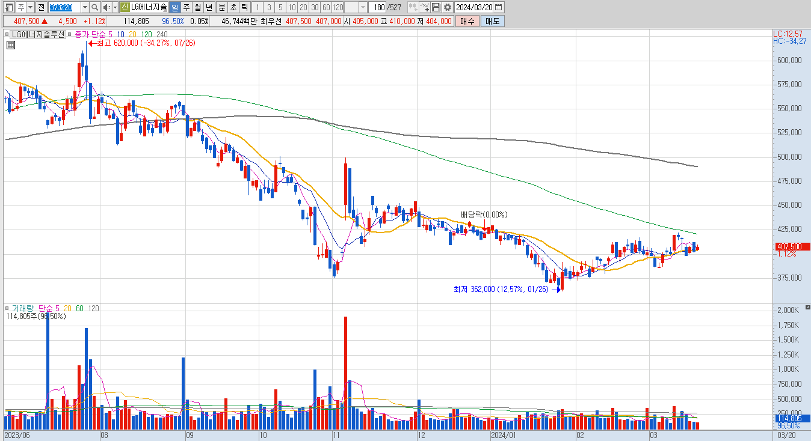Choose interval 60 button
The height and width of the screenshot is (441, 811).
pos(325,7)
